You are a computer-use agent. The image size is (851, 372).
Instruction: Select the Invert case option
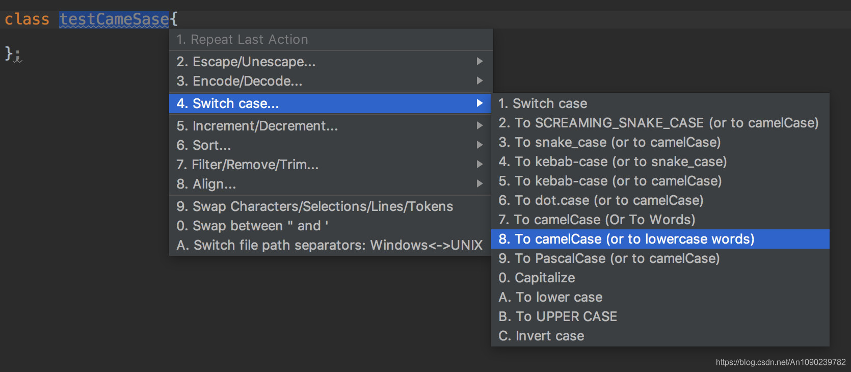[660, 336]
